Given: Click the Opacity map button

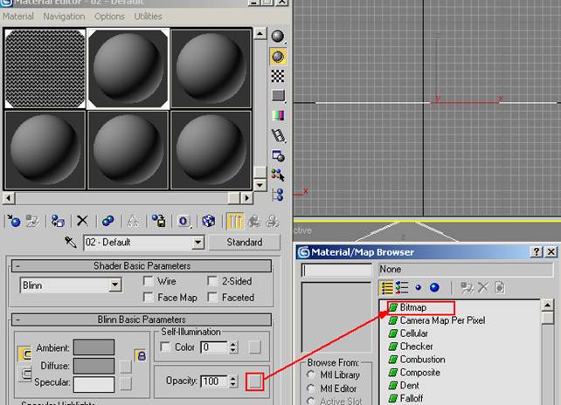Looking at the screenshot, I should click(x=253, y=381).
